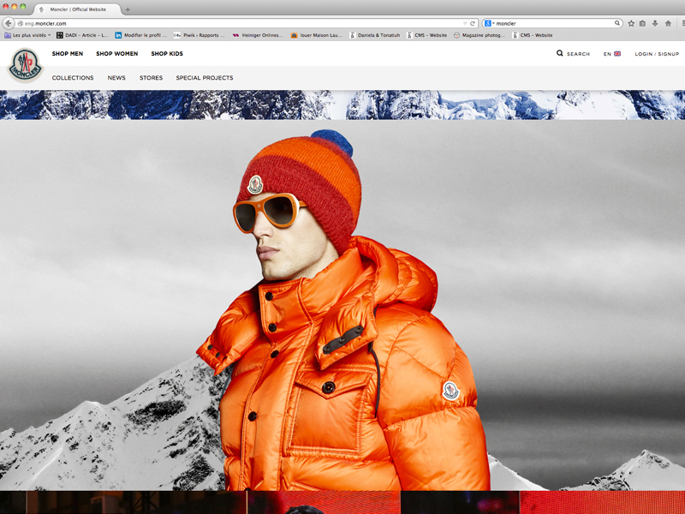
Task: Click the browser search field containing moncler
Action: [x=554, y=24]
